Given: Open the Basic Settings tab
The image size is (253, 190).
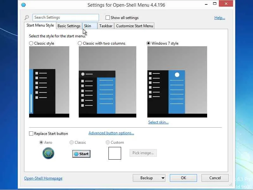Looking at the screenshot, I should click(x=69, y=26).
